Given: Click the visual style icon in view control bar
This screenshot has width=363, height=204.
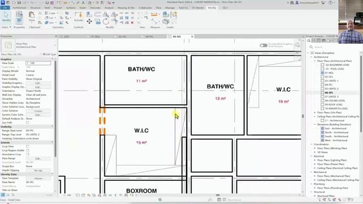Looking at the screenshot, I should 83,195.
